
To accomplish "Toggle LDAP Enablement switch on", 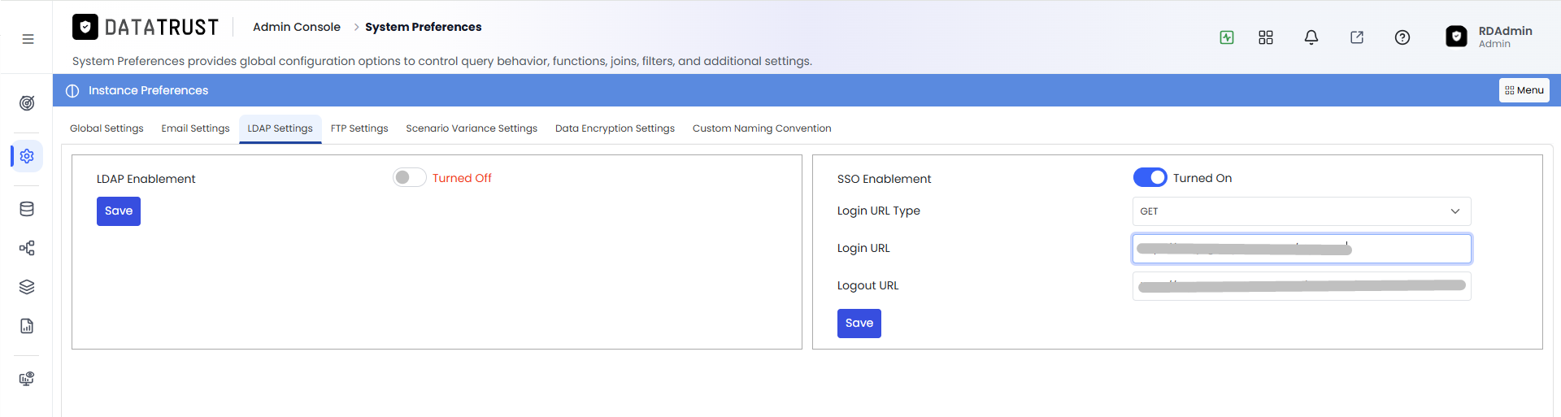I will [x=410, y=177].
